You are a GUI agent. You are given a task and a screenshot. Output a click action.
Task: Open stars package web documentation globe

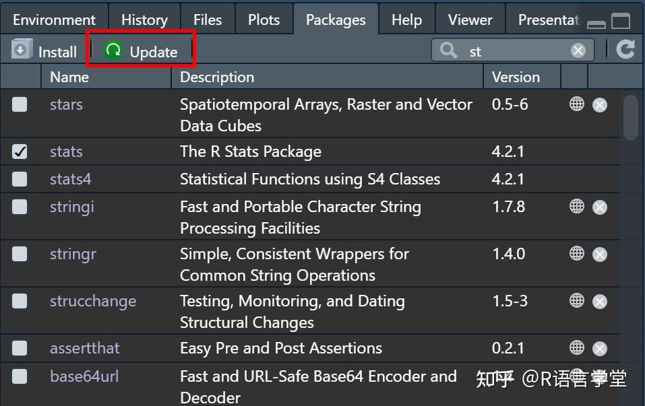point(577,104)
